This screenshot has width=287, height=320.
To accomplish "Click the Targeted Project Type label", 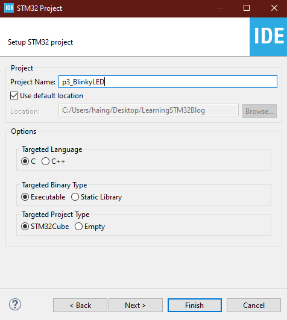I will pyautogui.click(x=55, y=215).
